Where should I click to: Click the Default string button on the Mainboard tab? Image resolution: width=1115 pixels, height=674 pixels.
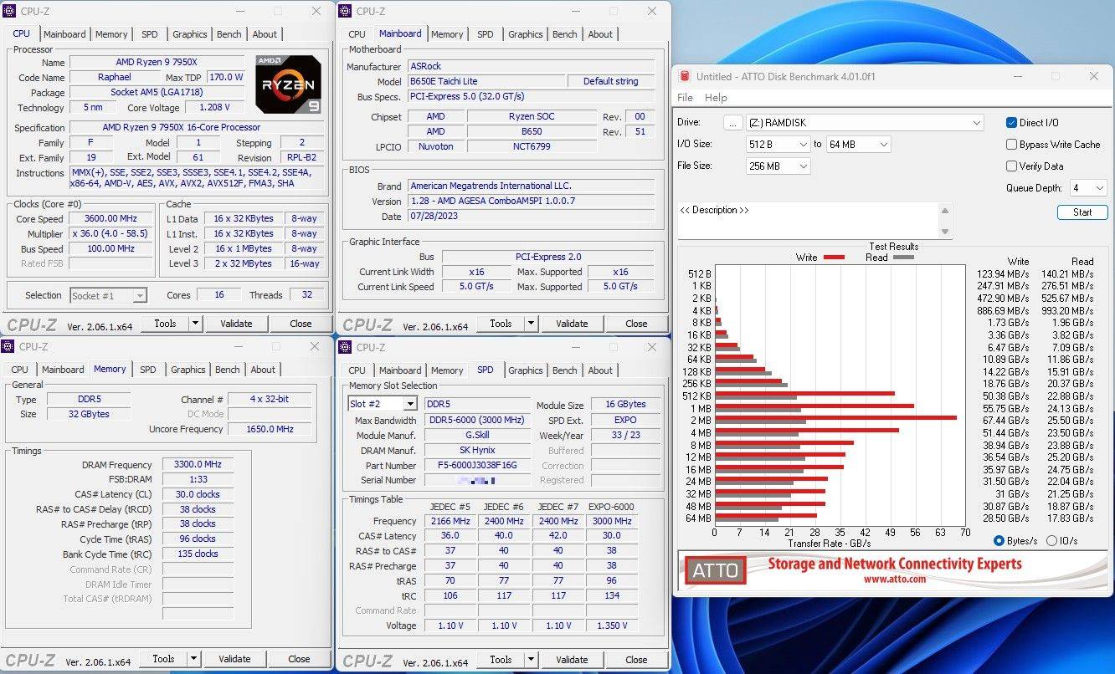(611, 81)
